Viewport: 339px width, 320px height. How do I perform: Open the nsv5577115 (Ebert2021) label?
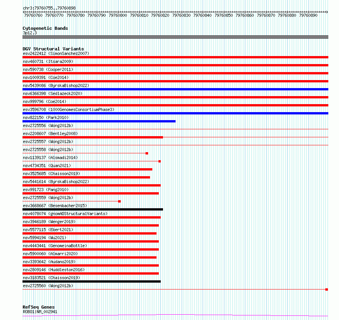point(48,230)
